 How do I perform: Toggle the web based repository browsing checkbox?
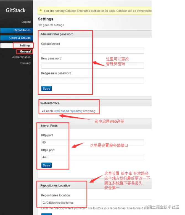(x=43, y=111)
